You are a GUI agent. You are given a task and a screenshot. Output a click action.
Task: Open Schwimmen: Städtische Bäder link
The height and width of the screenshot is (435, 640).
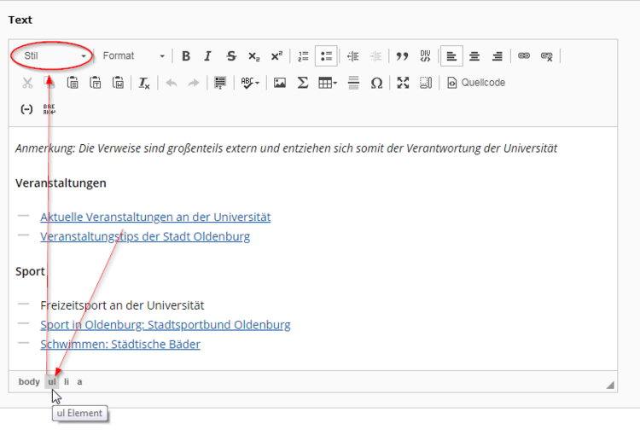[x=120, y=345]
